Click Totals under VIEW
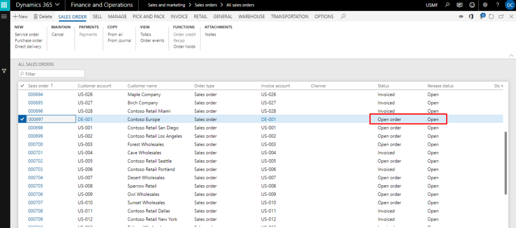Viewport: 516px width, 228px height. pos(146,35)
